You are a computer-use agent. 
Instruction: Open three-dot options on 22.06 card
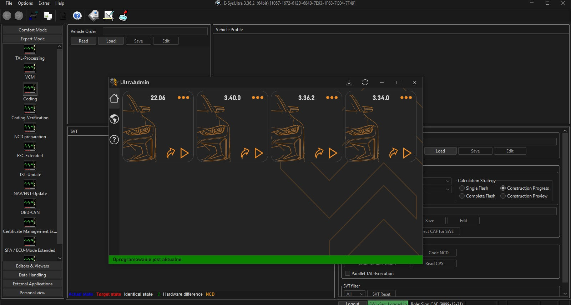pos(183,97)
